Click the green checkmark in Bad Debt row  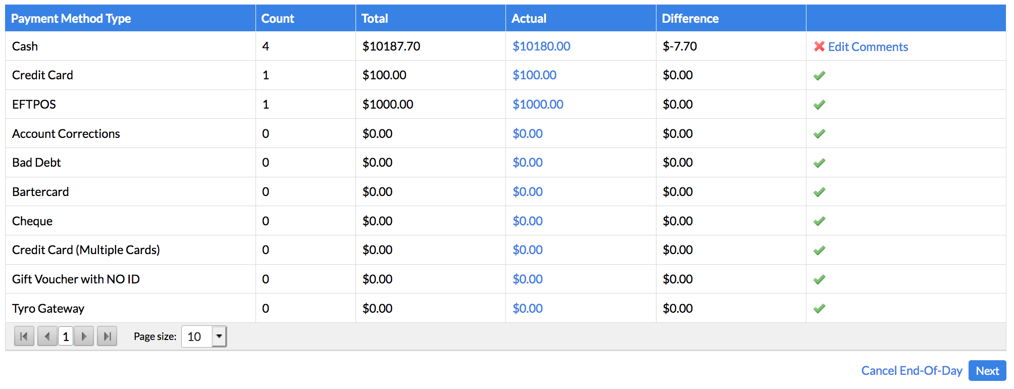click(819, 163)
